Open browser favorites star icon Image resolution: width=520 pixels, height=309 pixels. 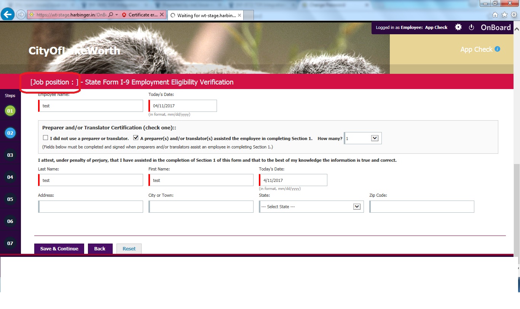coord(504,14)
